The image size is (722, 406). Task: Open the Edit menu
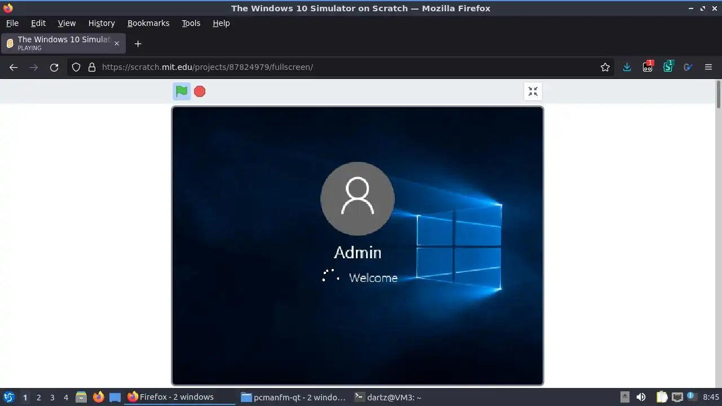click(38, 23)
